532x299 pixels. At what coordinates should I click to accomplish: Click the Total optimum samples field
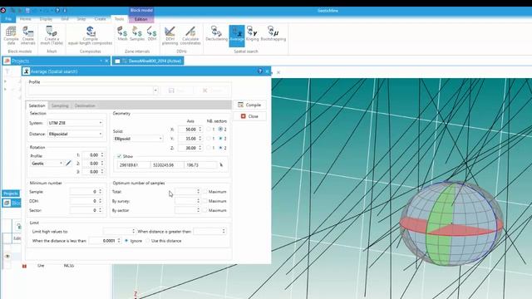(x=188, y=192)
